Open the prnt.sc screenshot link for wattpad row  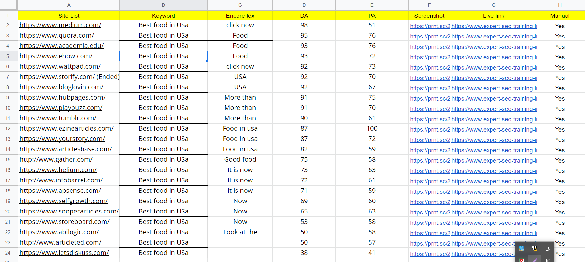pyautogui.click(x=430, y=67)
